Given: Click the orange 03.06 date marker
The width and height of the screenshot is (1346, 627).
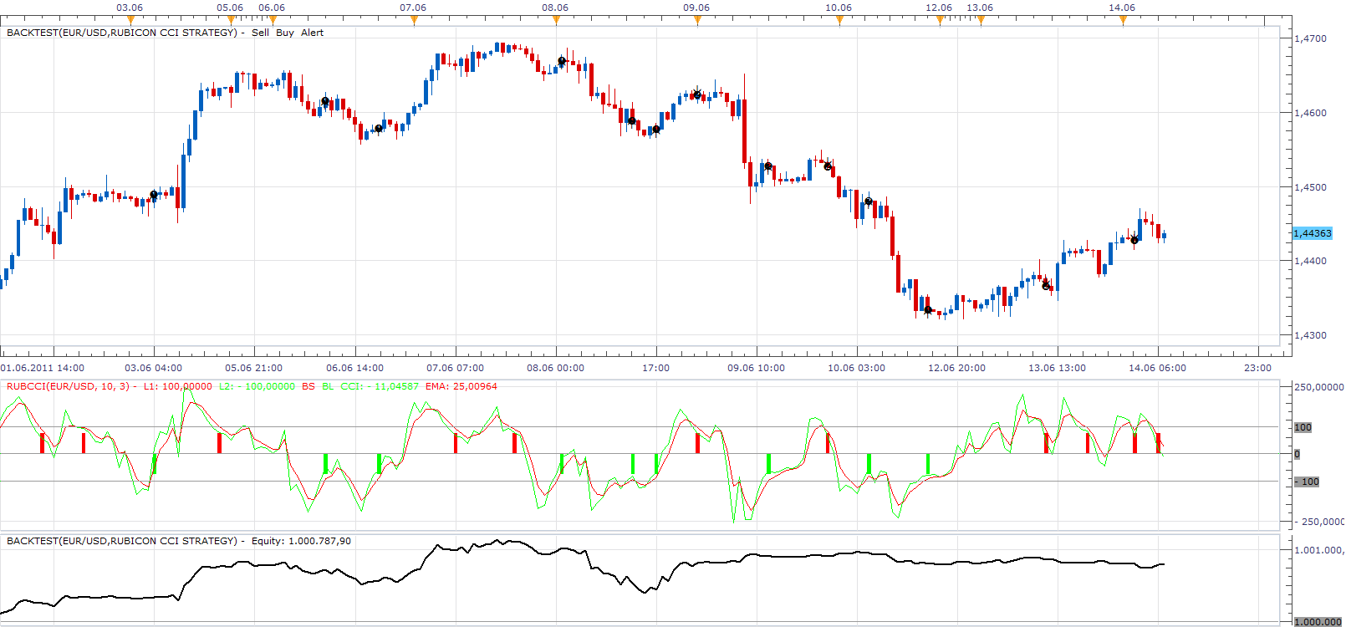Looking at the screenshot, I should click(130, 21).
